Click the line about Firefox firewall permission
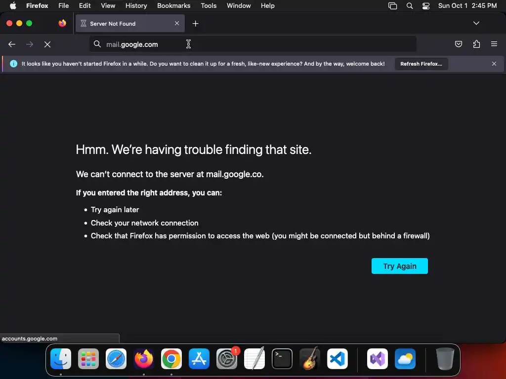The height and width of the screenshot is (379, 506). point(260,236)
